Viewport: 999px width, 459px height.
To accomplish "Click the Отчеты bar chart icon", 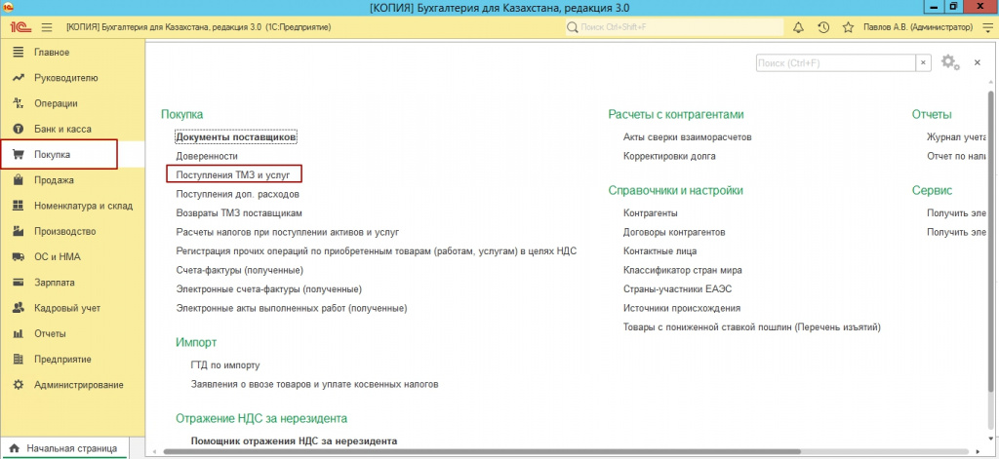I will (x=19, y=333).
